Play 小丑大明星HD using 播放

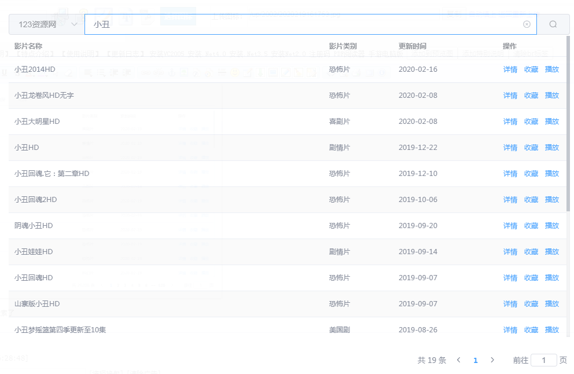551,122
